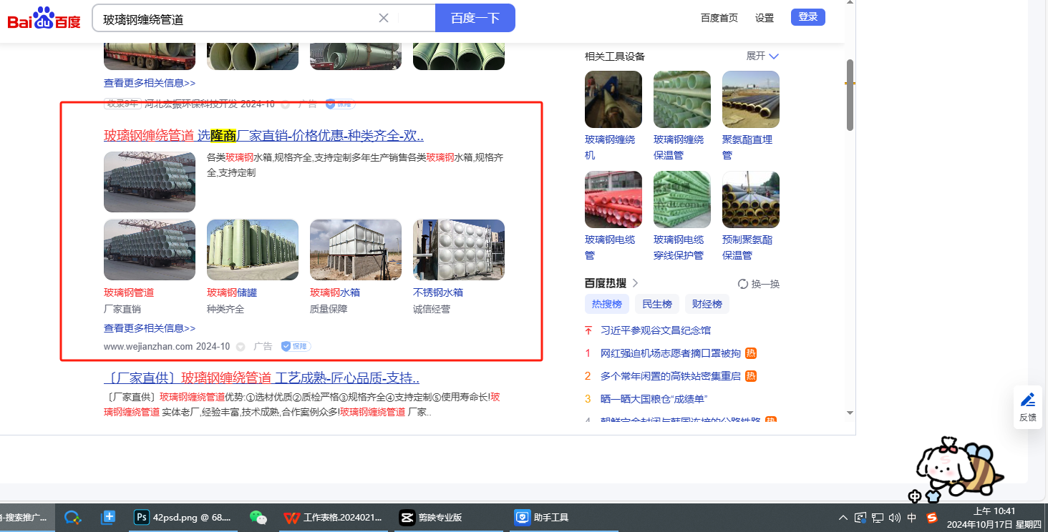The height and width of the screenshot is (532, 1048).
Task: Open the blue plus-sign app in taskbar
Action: coord(108,517)
